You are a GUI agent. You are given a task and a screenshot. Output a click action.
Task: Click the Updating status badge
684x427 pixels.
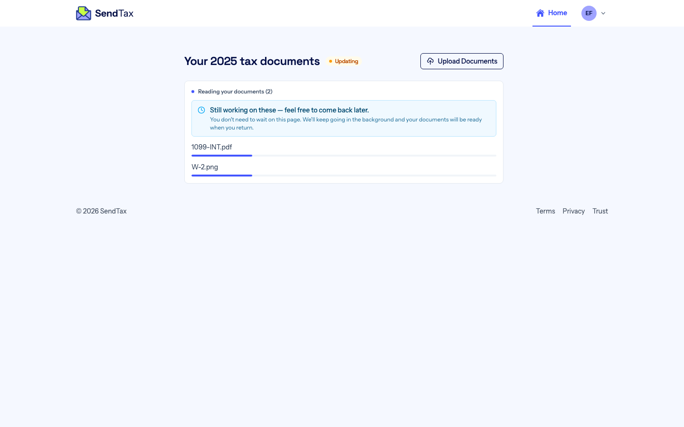(344, 61)
